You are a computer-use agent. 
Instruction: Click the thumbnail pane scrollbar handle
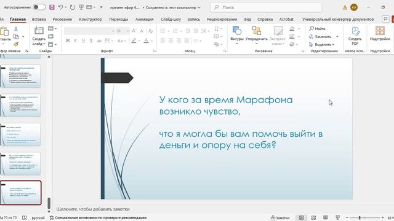coord(49,203)
